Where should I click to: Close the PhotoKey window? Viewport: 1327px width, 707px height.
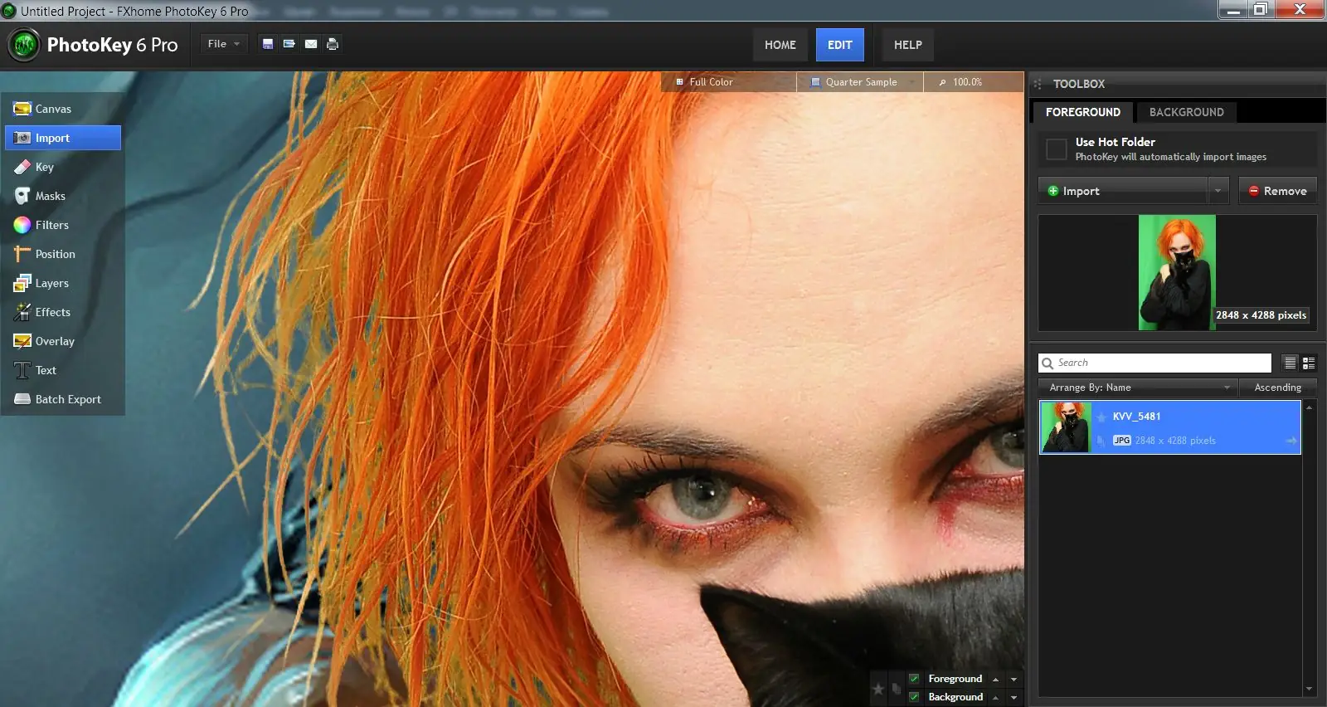point(1300,9)
